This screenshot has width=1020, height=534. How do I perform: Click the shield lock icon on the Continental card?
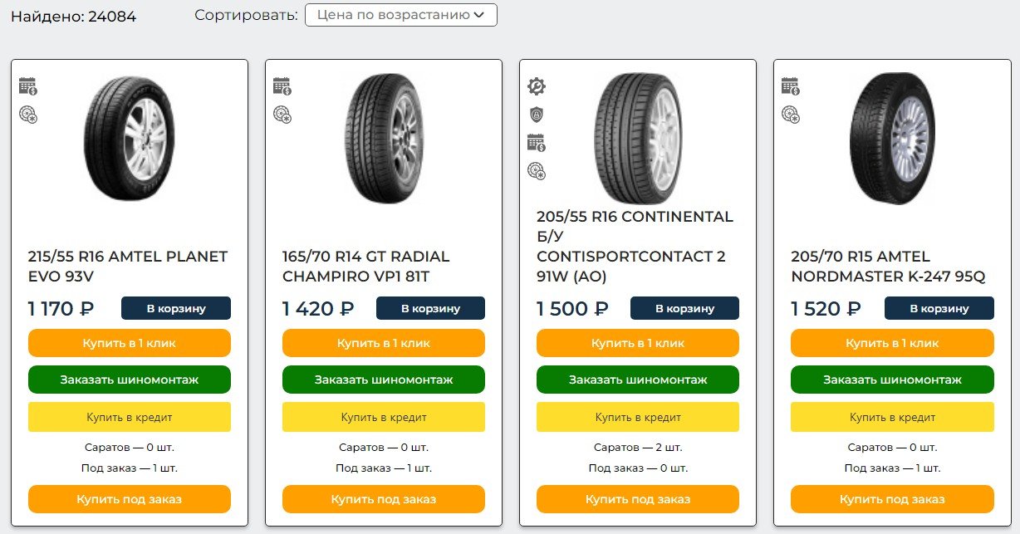pyautogui.click(x=537, y=115)
